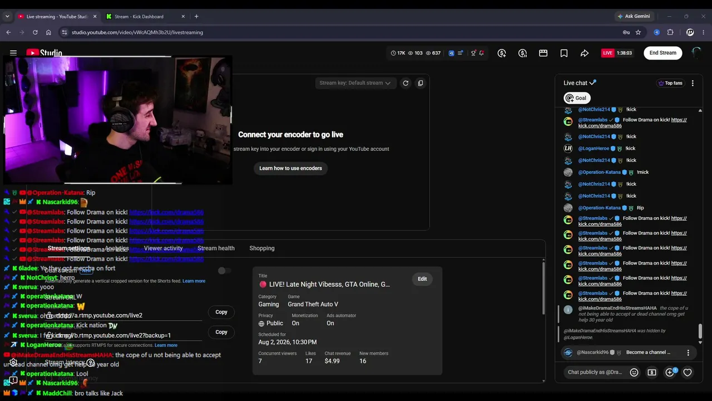Open the Shopping tab
This screenshot has width=712, height=401.
pos(262,248)
